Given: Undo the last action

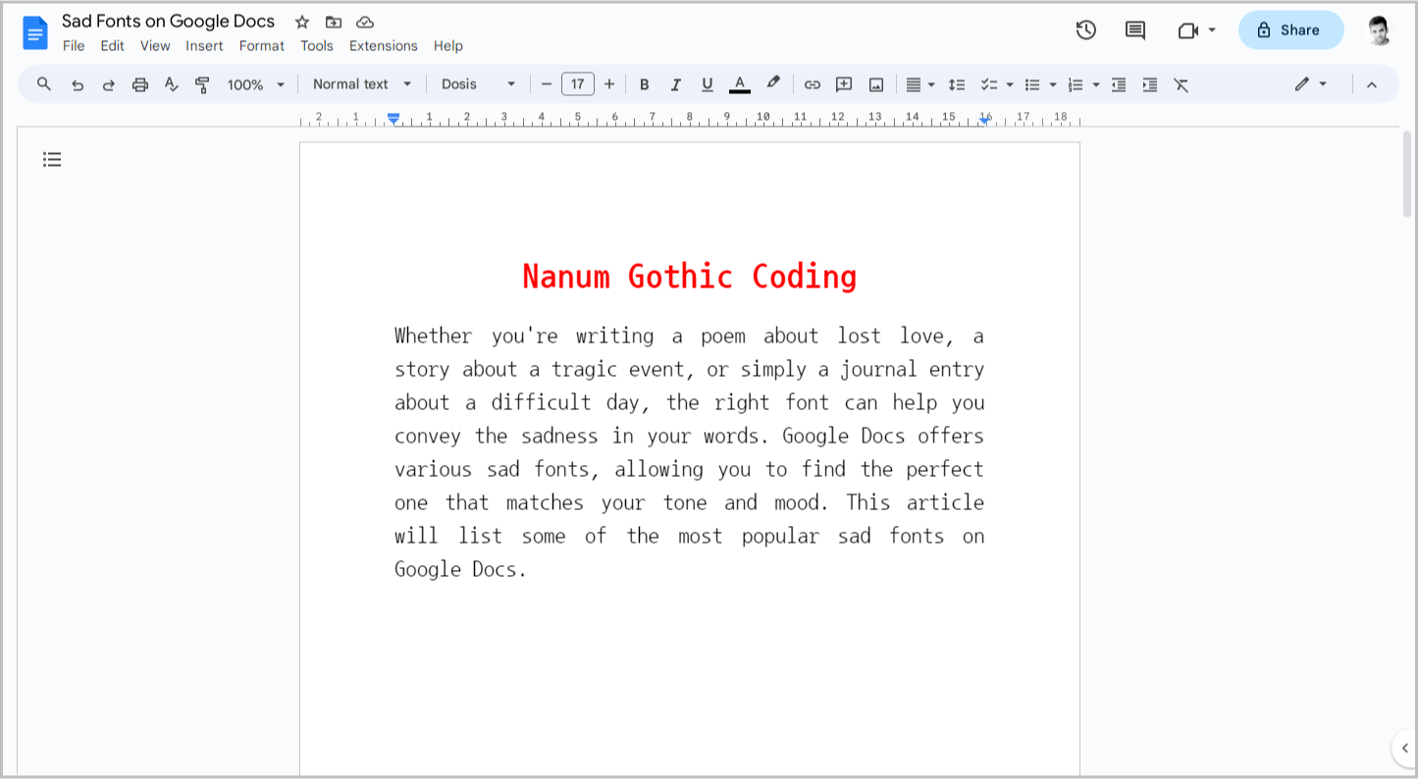Looking at the screenshot, I should tap(78, 85).
